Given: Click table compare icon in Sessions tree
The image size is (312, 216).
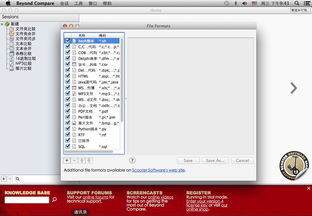Looking at the screenshot, I should (x=12, y=54).
